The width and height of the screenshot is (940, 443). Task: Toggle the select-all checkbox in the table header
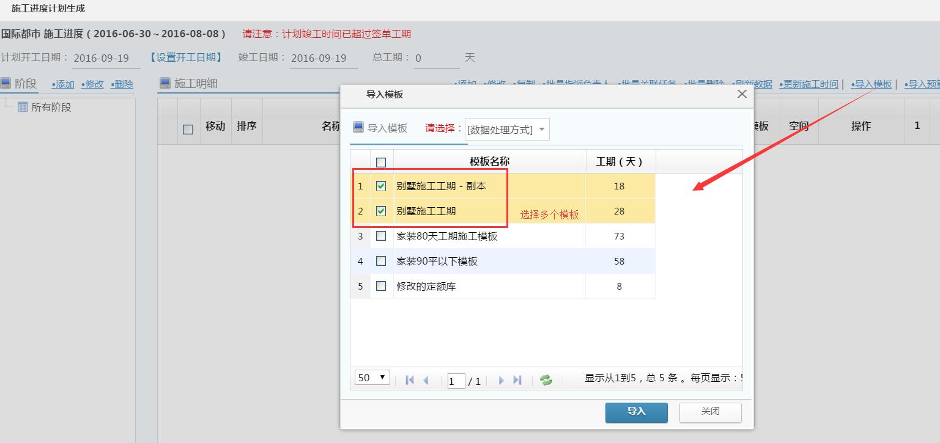[382, 162]
